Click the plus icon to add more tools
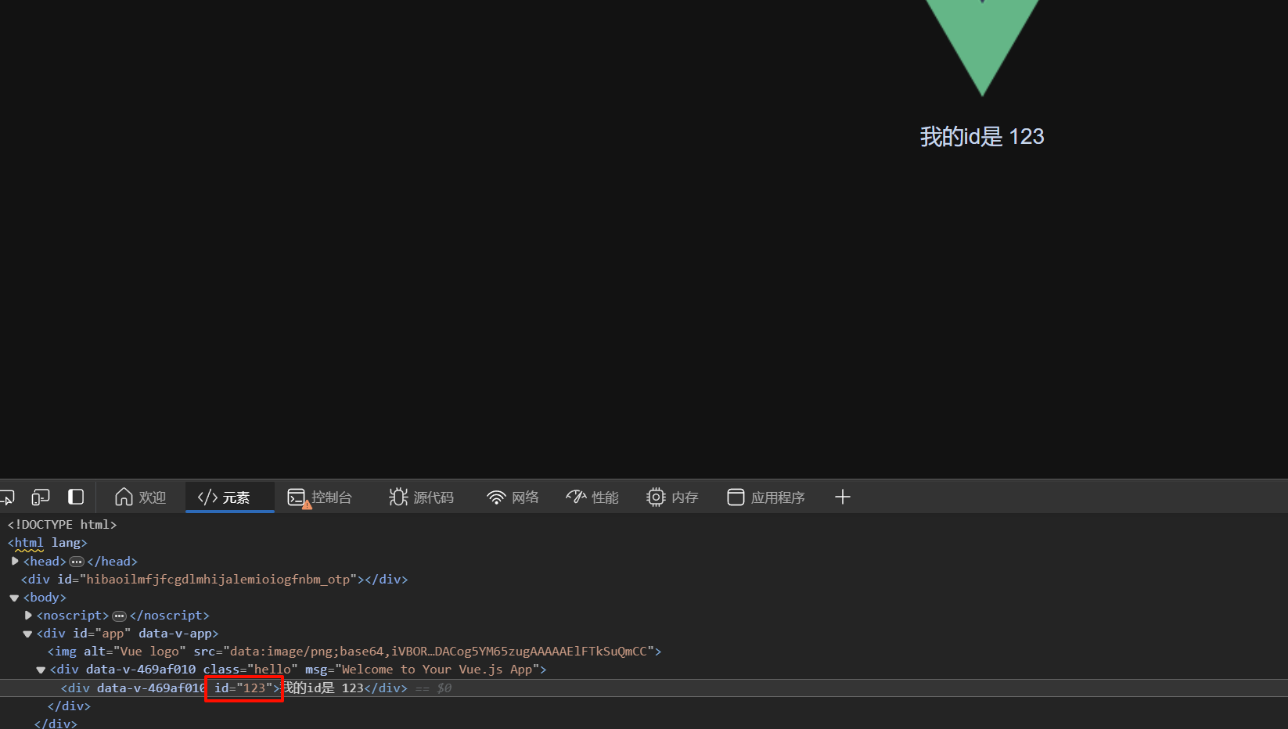The width and height of the screenshot is (1288, 729). pyautogui.click(x=842, y=497)
